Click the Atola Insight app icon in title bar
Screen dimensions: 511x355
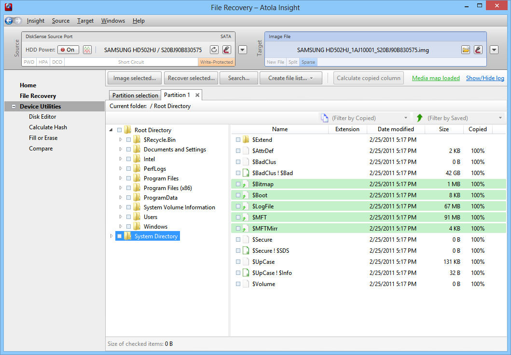(9, 7)
